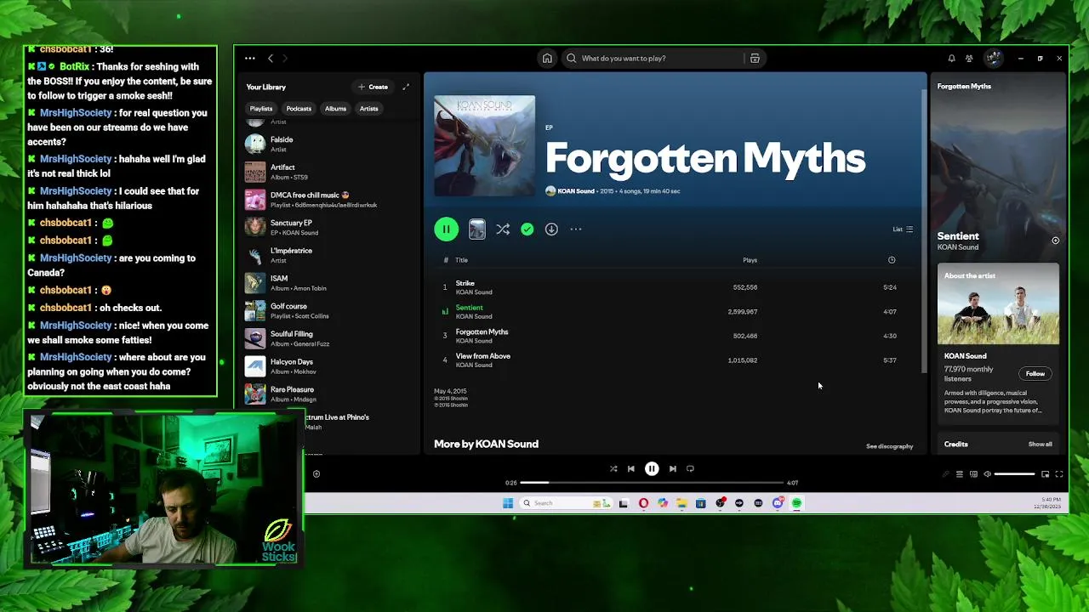Go to Spotify Home
Screen dimensions: 1089x612
coord(547,59)
